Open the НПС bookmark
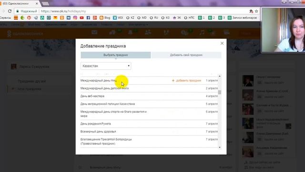Viewport: 305px width, 172px height. (x=189, y=18)
